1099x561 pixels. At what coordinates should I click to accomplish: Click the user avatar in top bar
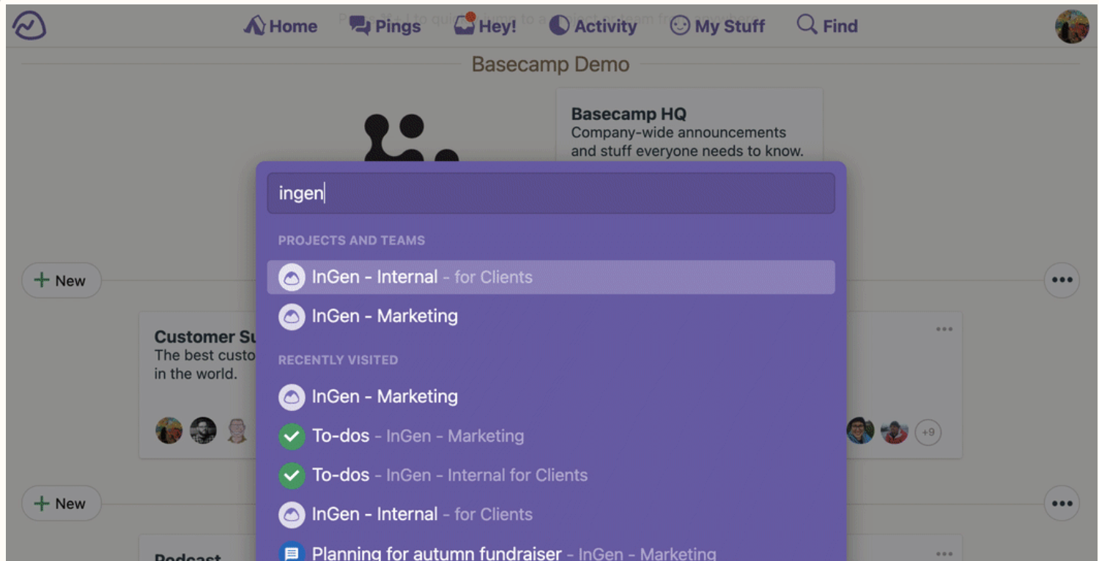pyautogui.click(x=1071, y=26)
